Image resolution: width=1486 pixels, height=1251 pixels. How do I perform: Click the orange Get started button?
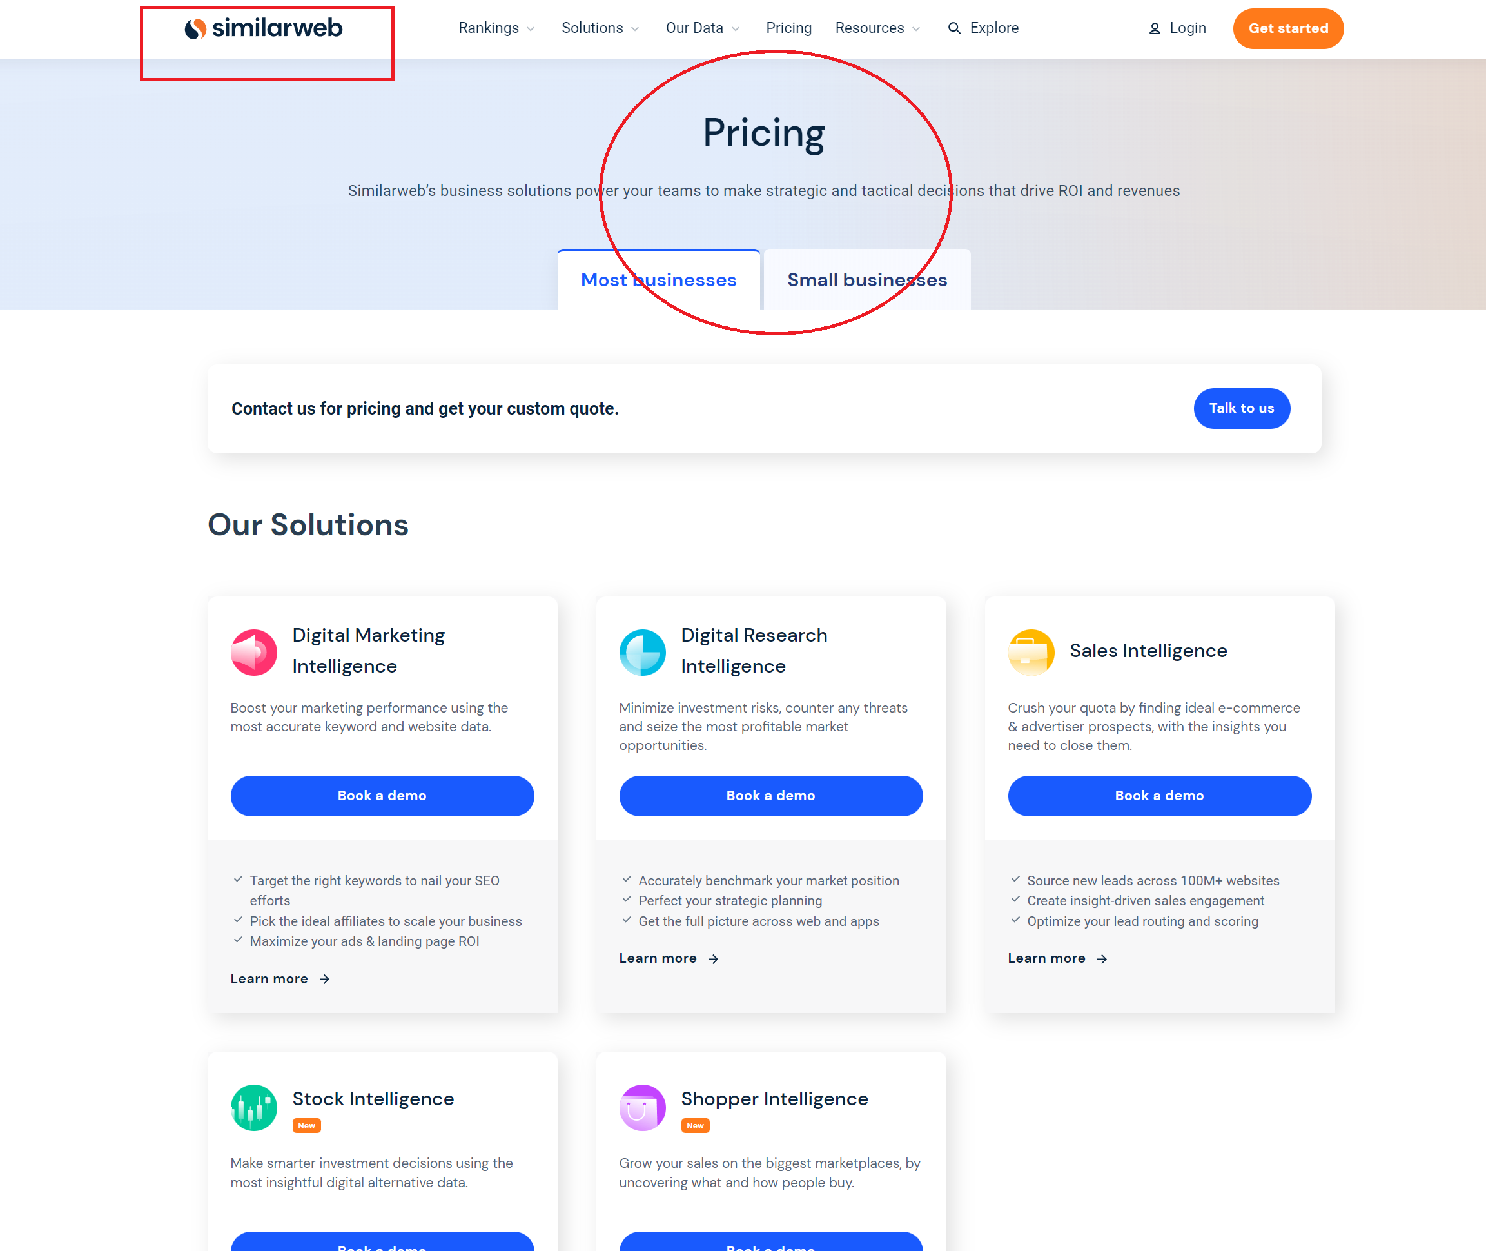(x=1287, y=28)
